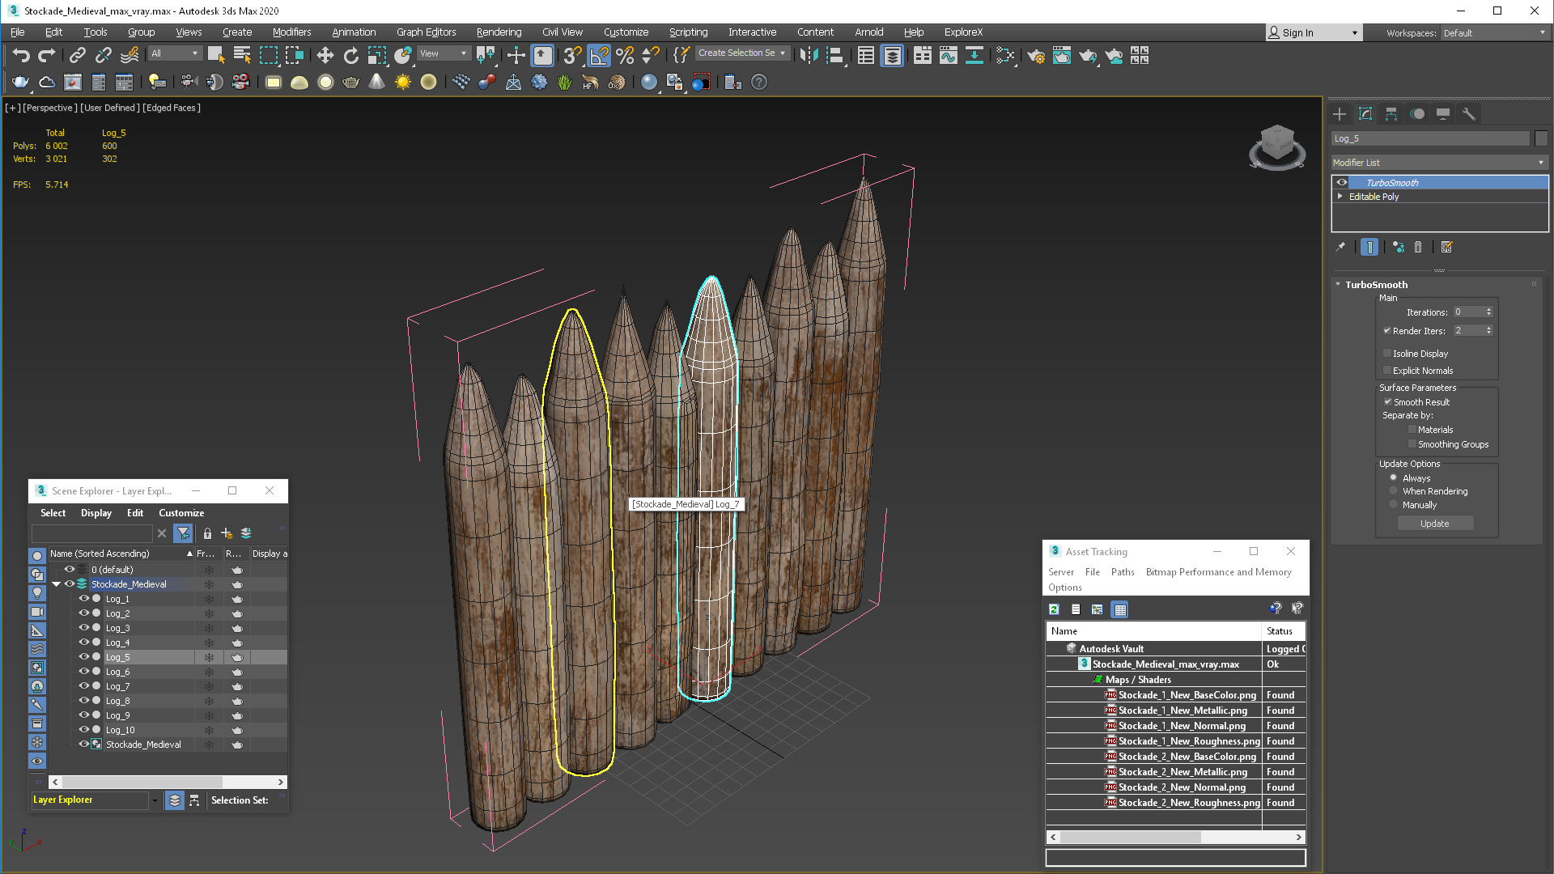Click Iterations spinner arrows
The image size is (1554, 874).
1488,312
